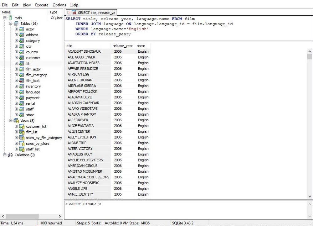Image resolution: width=313 pixels, height=226 pixels.
Task: Select the inventory table in the tree
Action: click(33, 87)
